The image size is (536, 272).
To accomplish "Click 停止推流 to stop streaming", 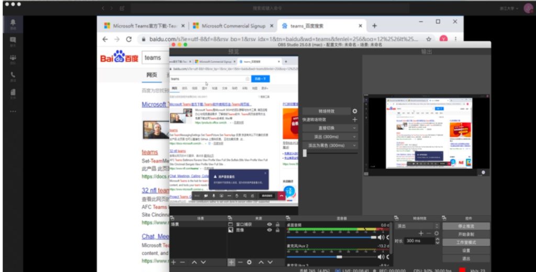I will (466, 226).
